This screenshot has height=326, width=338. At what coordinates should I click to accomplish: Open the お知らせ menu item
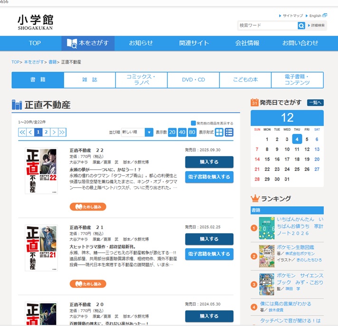[x=141, y=43]
